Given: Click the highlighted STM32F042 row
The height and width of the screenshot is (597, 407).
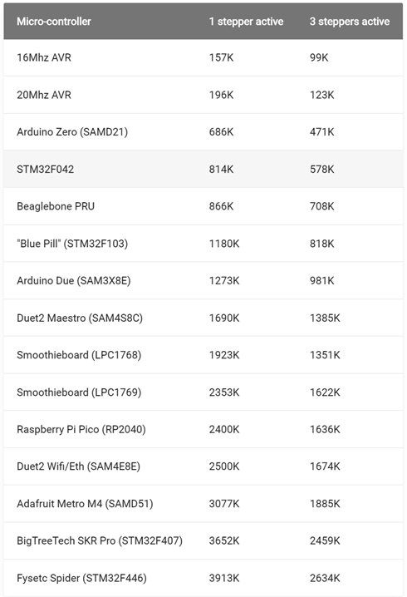Looking at the screenshot, I should point(203,169).
